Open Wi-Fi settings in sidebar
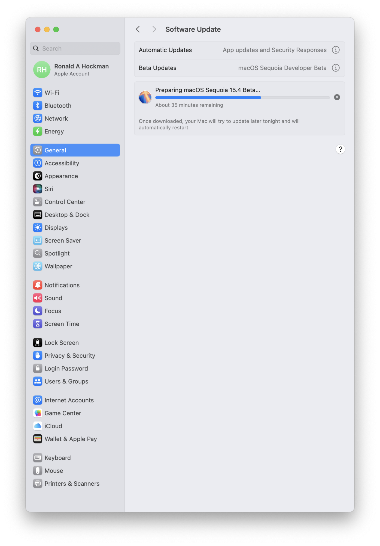This screenshot has height=546, width=380. click(75, 93)
